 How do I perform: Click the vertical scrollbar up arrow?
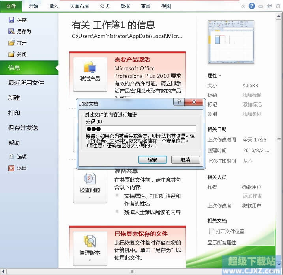pos(279,16)
